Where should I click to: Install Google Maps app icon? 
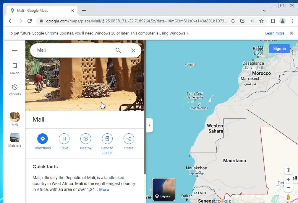[242, 21]
